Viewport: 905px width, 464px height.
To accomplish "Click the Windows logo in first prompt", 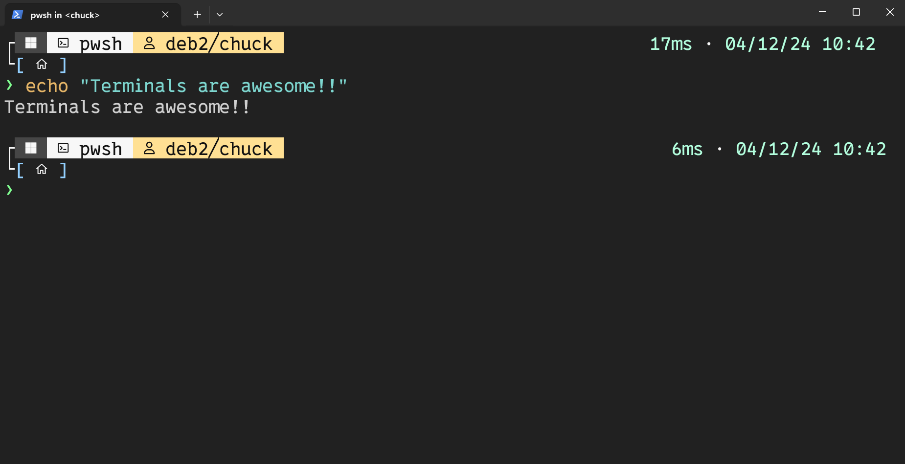I will coord(31,43).
